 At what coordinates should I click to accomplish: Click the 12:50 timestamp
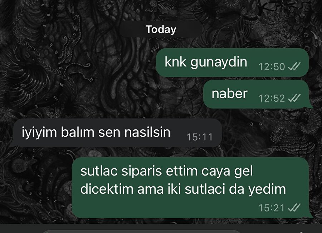tap(272, 67)
